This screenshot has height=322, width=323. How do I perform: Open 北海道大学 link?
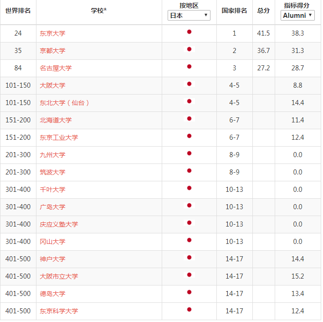(x=56, y=120)
